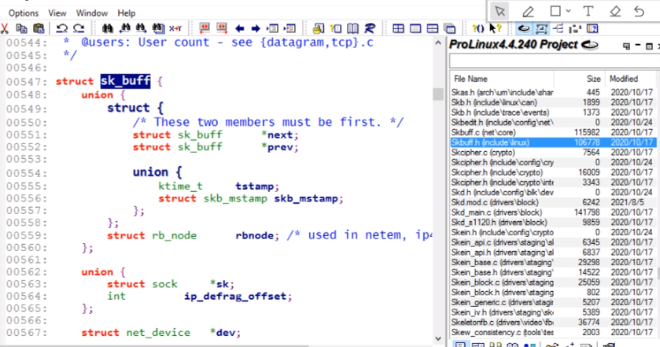Sort by the File Name column header
Viewport: 660px width, 347px height.
point(502,79)
